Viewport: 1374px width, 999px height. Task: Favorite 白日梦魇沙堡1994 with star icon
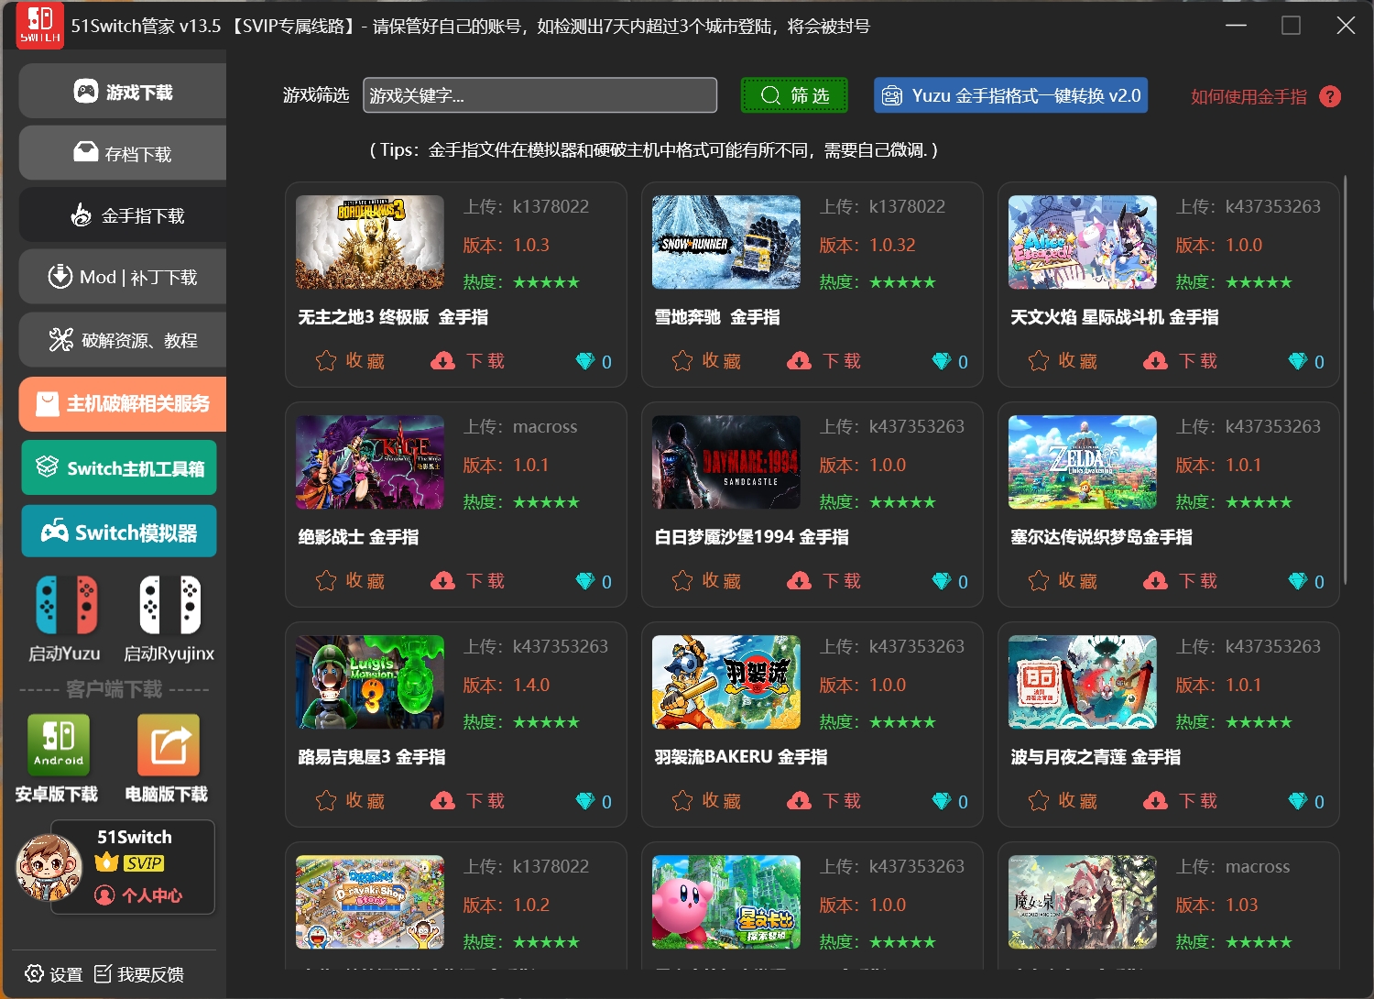[x=682, y=581]
